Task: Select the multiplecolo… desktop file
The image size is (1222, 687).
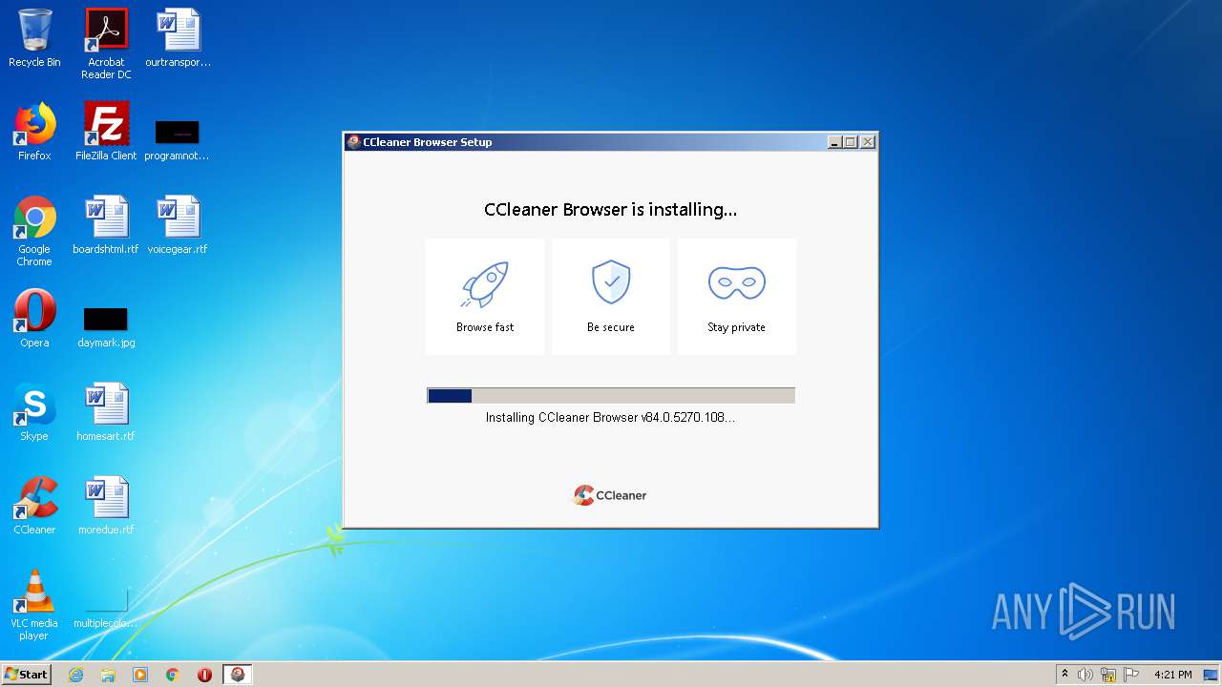Action: (x=106, y=609)
